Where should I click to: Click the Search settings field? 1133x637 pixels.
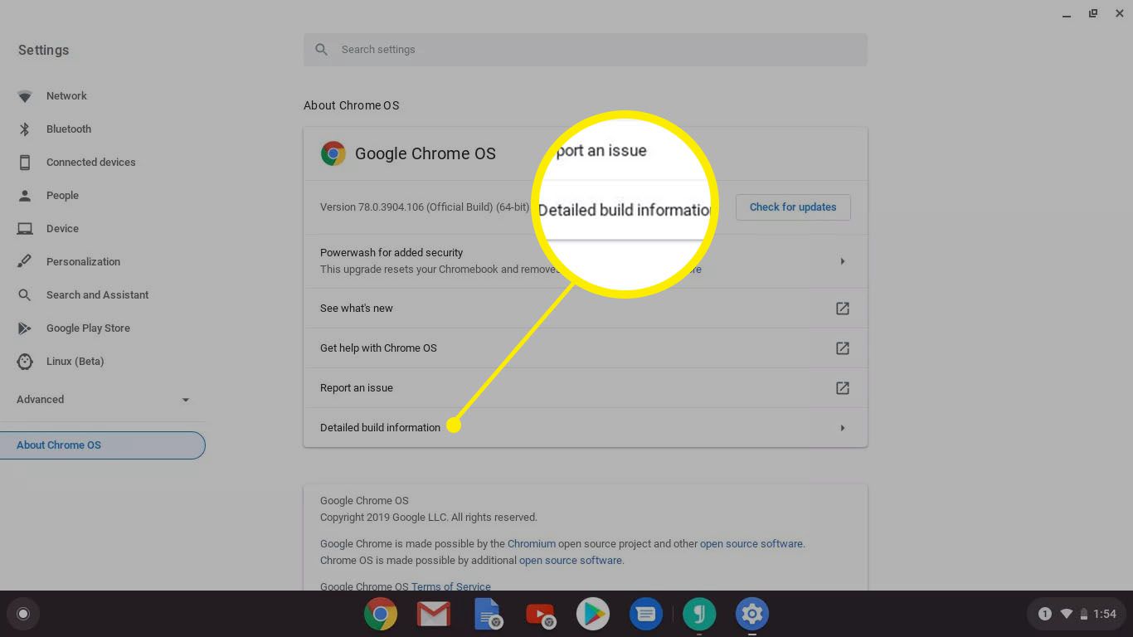click(586, 50)
